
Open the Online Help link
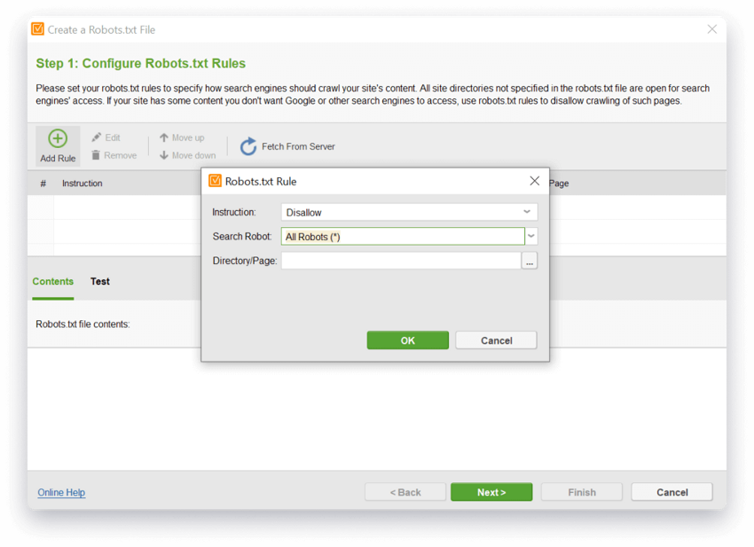coord(60,492)
